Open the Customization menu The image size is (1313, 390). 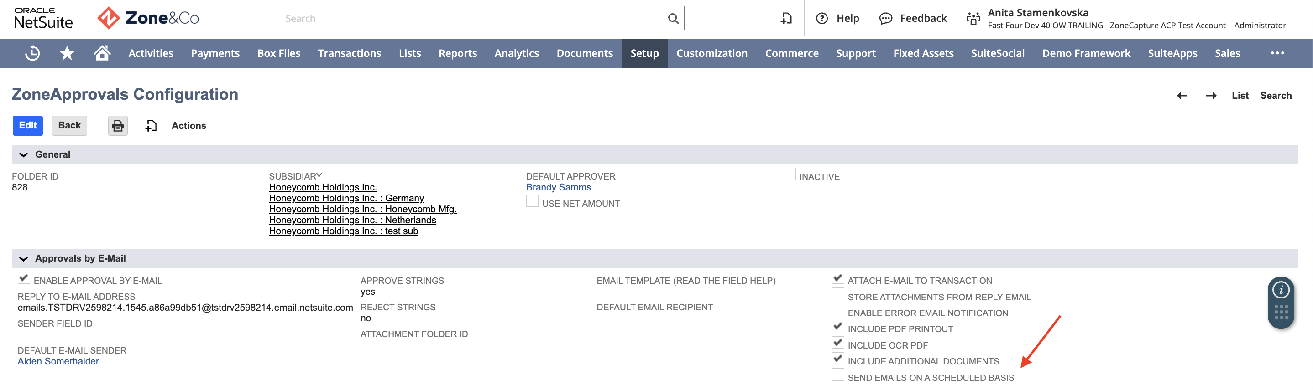pyautogui.click(x=711, y=53)
